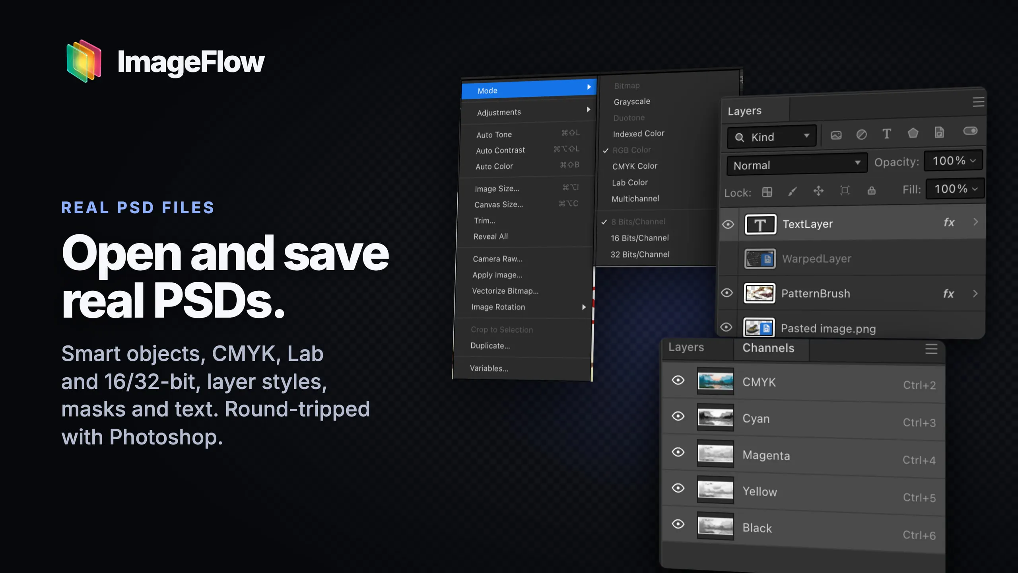Open Normal blend mode dropdown
1018x573 pixels.
coord(797,164)
